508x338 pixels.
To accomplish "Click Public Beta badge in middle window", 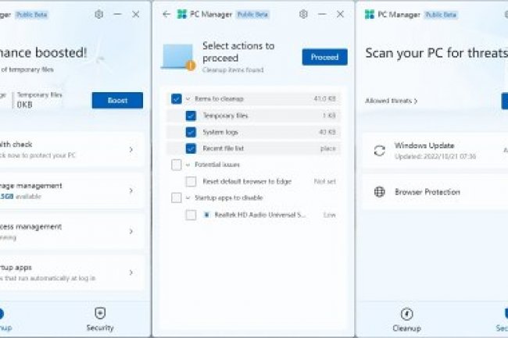I will click(x=252, y=15).
